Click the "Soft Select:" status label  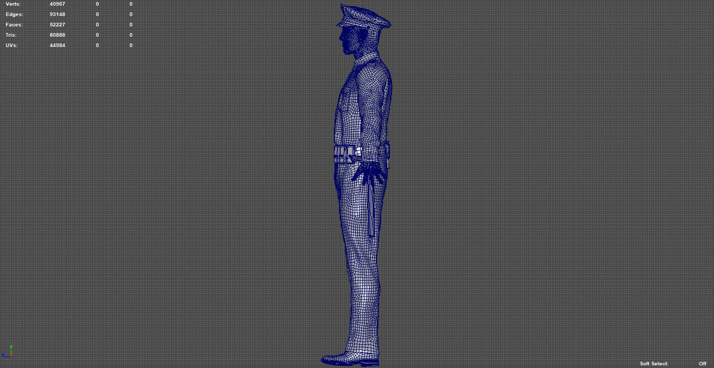(x=654, y=364)
